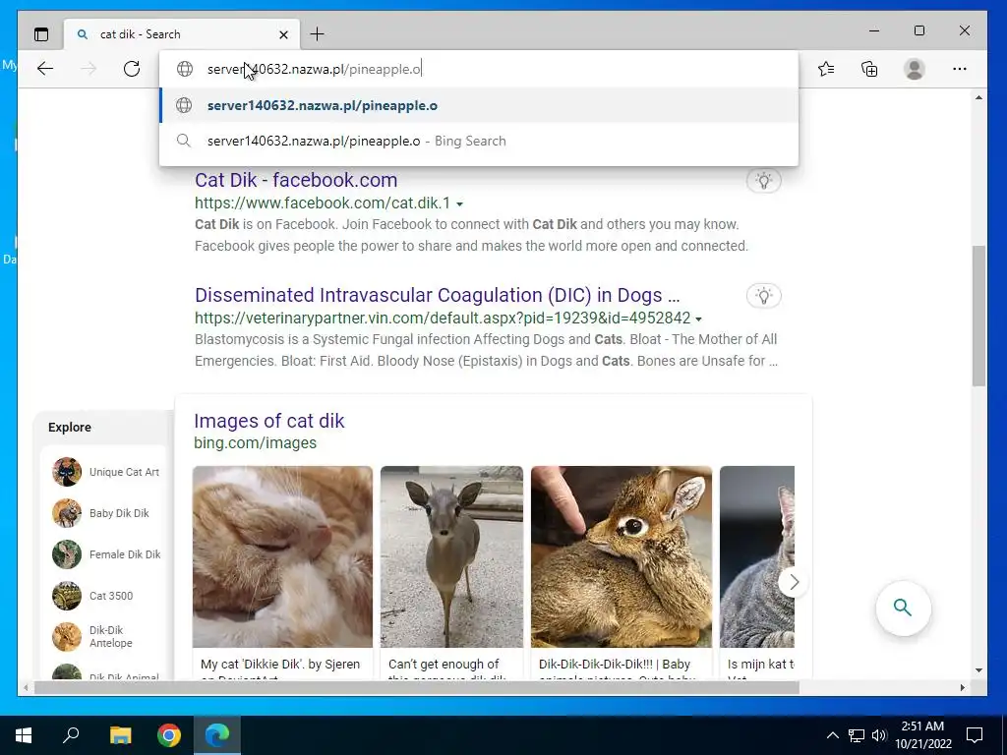Close the 'cat dik - Search' tab

click(284, 34)
